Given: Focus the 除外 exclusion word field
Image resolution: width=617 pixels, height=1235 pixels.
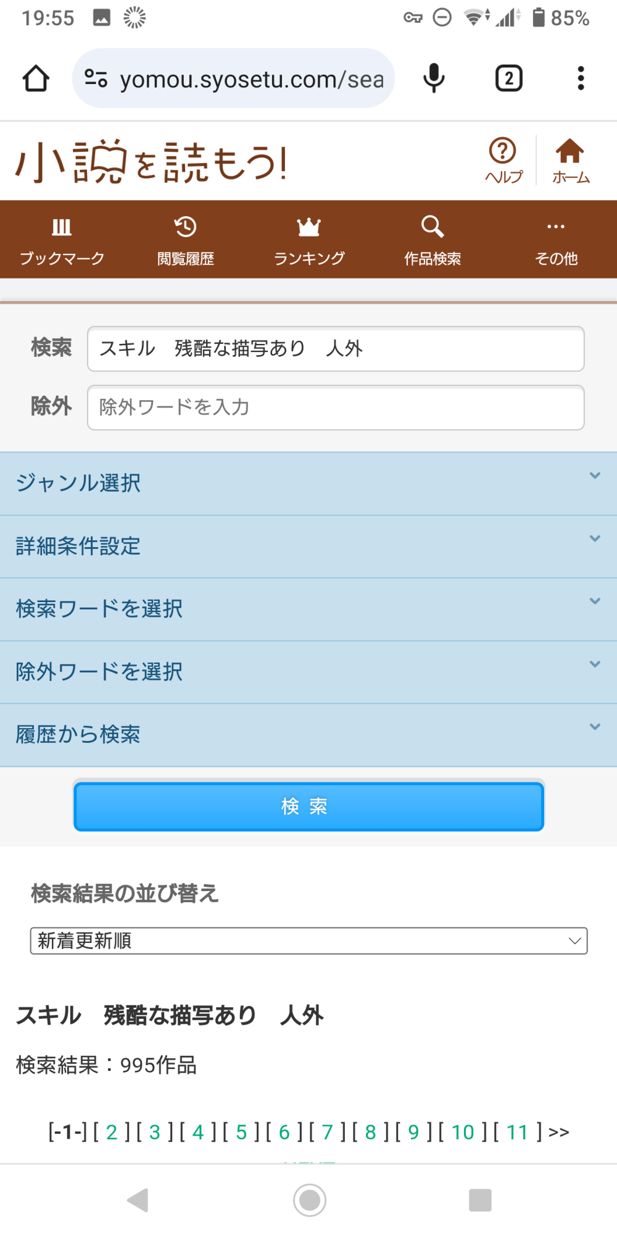Looking at the screenshot, I should 336,408.
